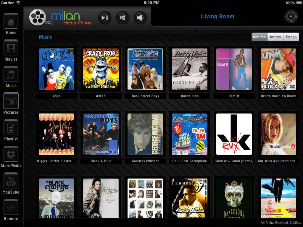Open the Dangerous album cover
303x227 pixels.
[x=234, y=198]
